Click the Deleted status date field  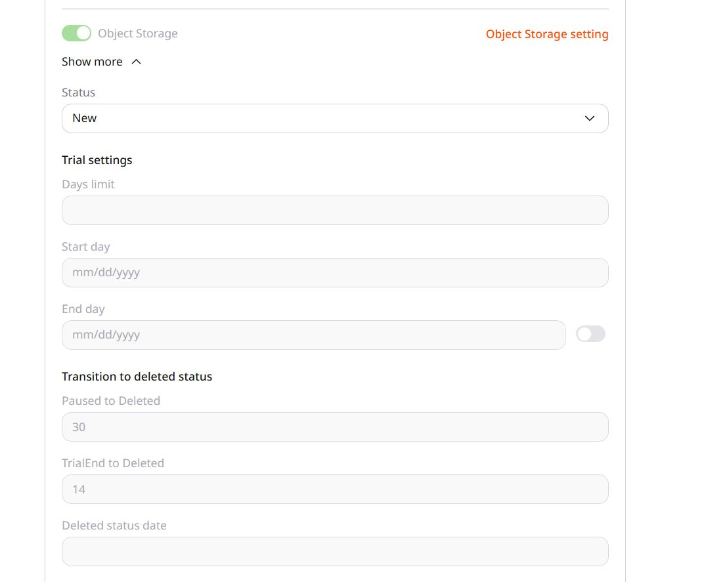click(x=335, y=551)
